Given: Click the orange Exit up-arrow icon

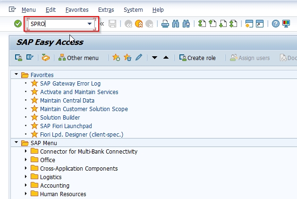Looking at the screenshot, I should [139, 24].
